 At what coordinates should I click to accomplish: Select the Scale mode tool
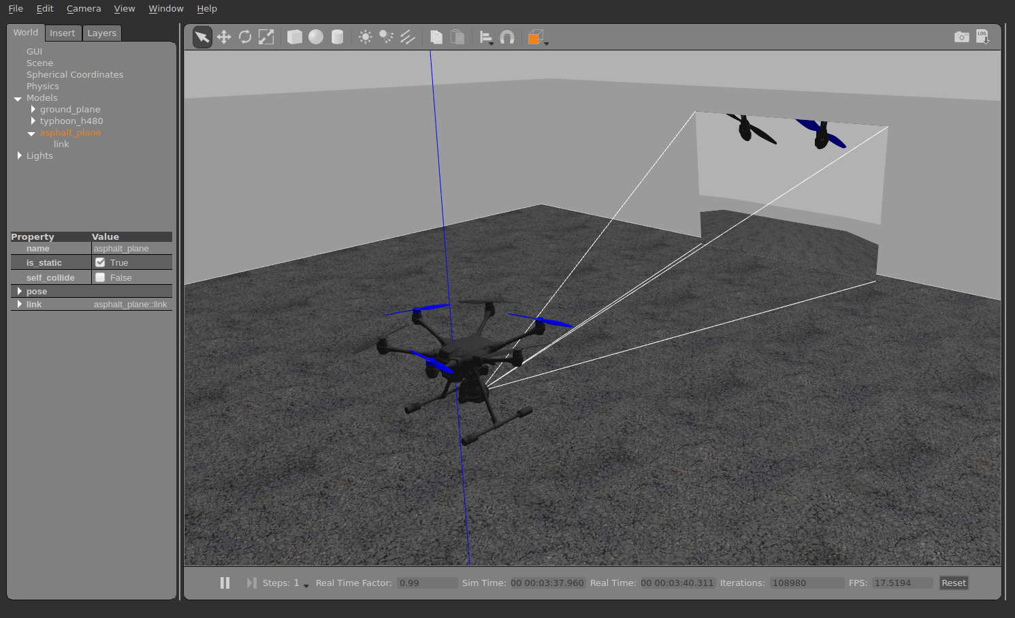click(265, 37)
